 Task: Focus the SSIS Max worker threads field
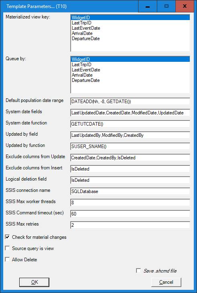[130, 202]
